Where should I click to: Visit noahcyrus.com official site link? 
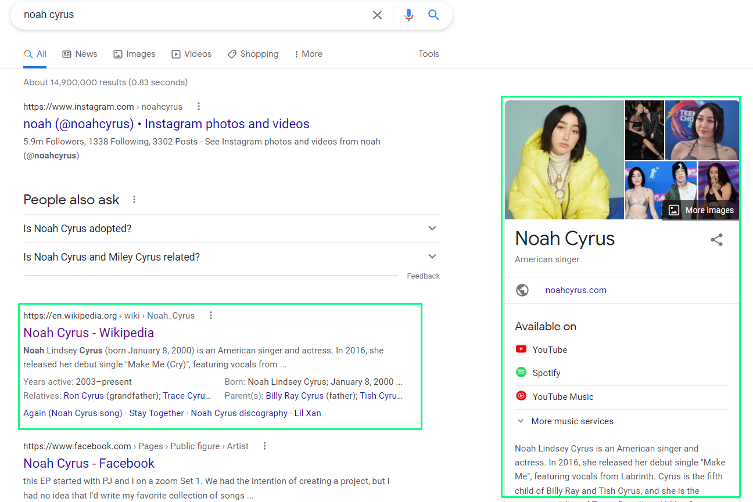coord(576,290)
